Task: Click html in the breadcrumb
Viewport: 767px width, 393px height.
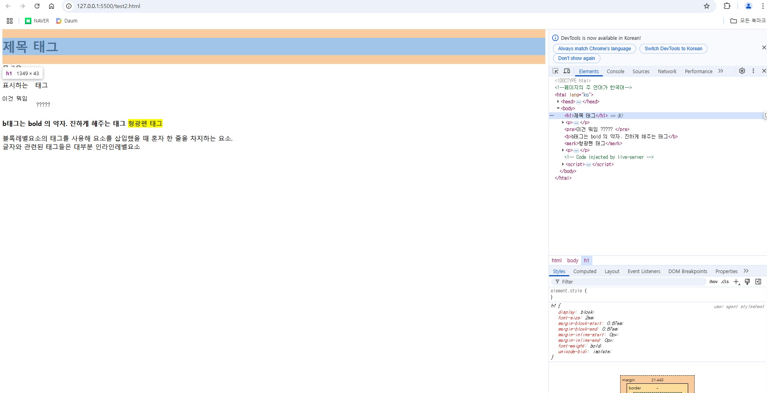Action: 557,261
